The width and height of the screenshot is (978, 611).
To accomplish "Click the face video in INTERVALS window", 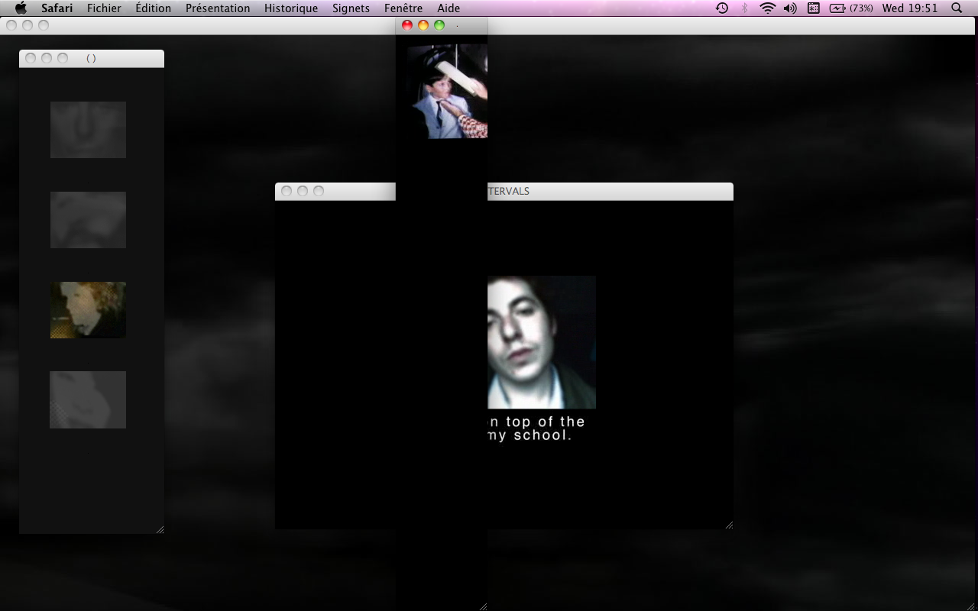I will [x=542, y=342].
